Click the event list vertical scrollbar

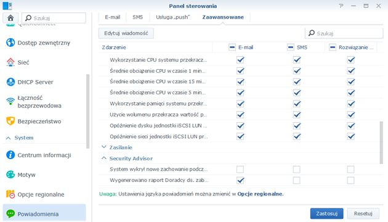pyautogui.click(x=381, y=142)
